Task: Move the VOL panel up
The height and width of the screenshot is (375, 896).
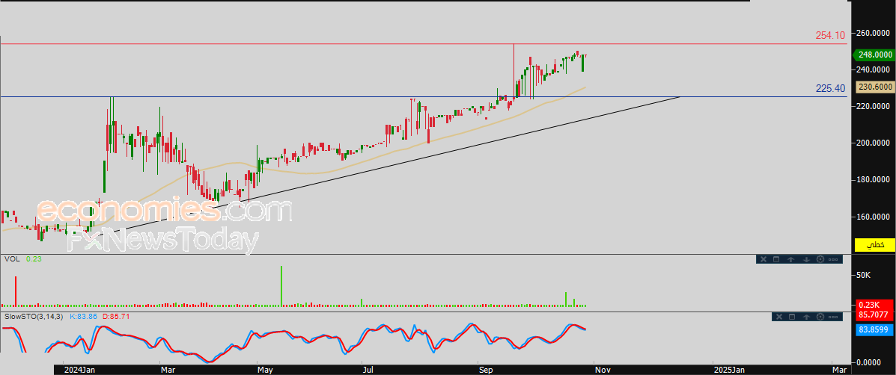Action: [x=791, y=259]
